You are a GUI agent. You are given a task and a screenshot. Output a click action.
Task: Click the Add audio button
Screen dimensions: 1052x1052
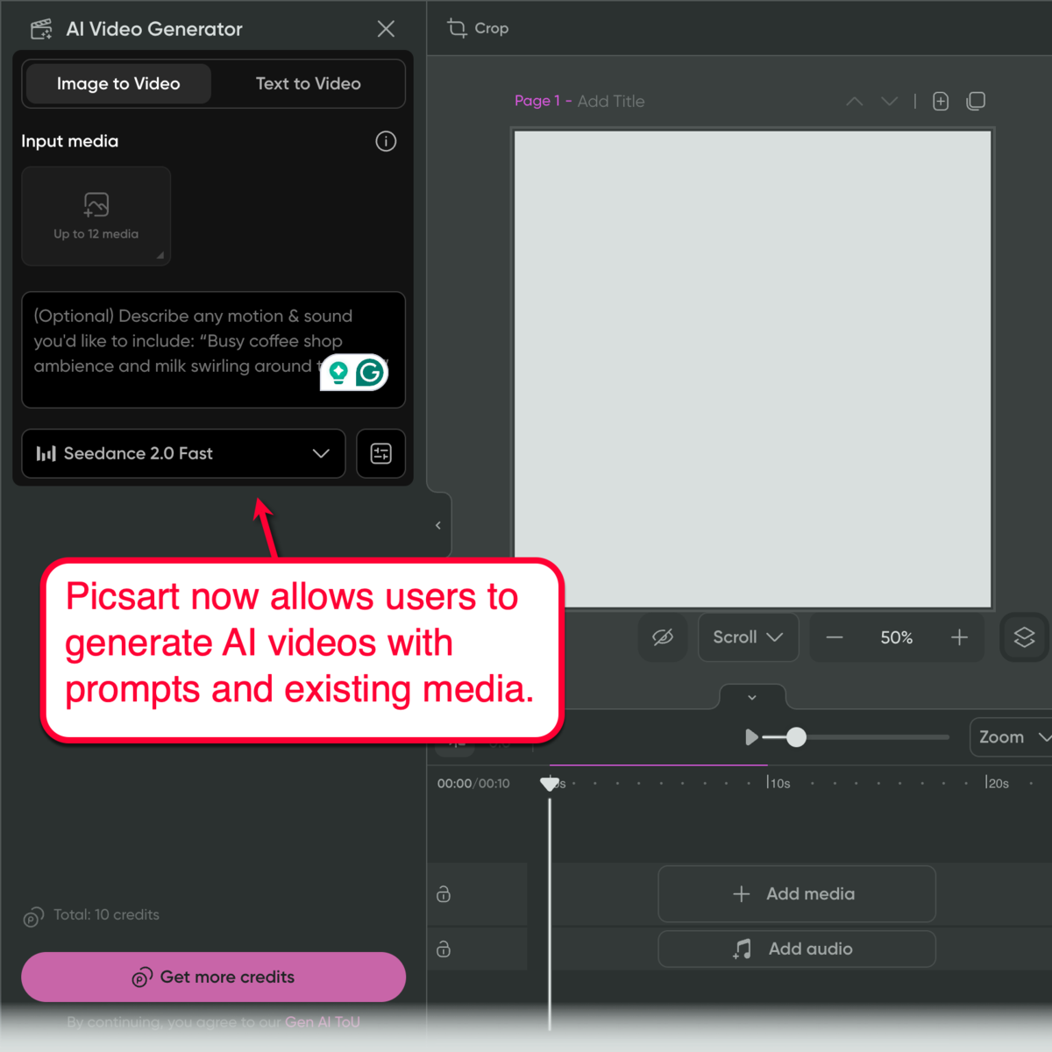pos(797,949)
